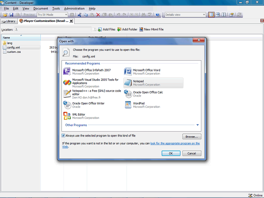Open the Administration menu

click(74, 8)
